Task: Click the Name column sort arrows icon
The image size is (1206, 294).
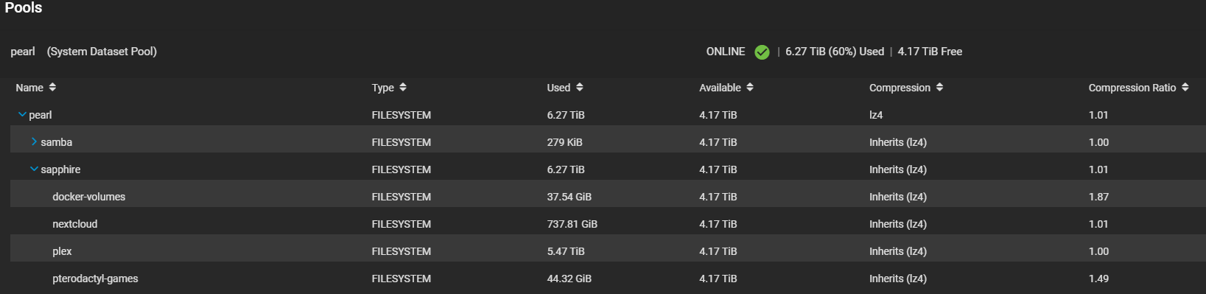Action: pyautogui.click(x=52, y=87)
